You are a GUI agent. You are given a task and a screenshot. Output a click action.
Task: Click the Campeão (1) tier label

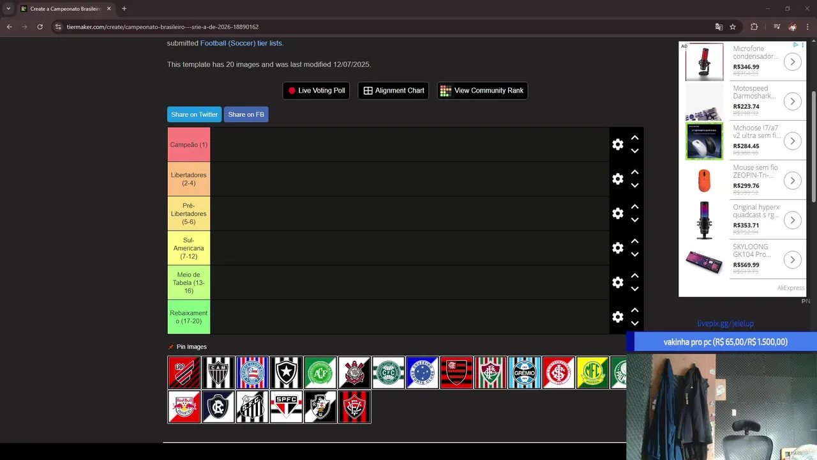pos(189,144)
